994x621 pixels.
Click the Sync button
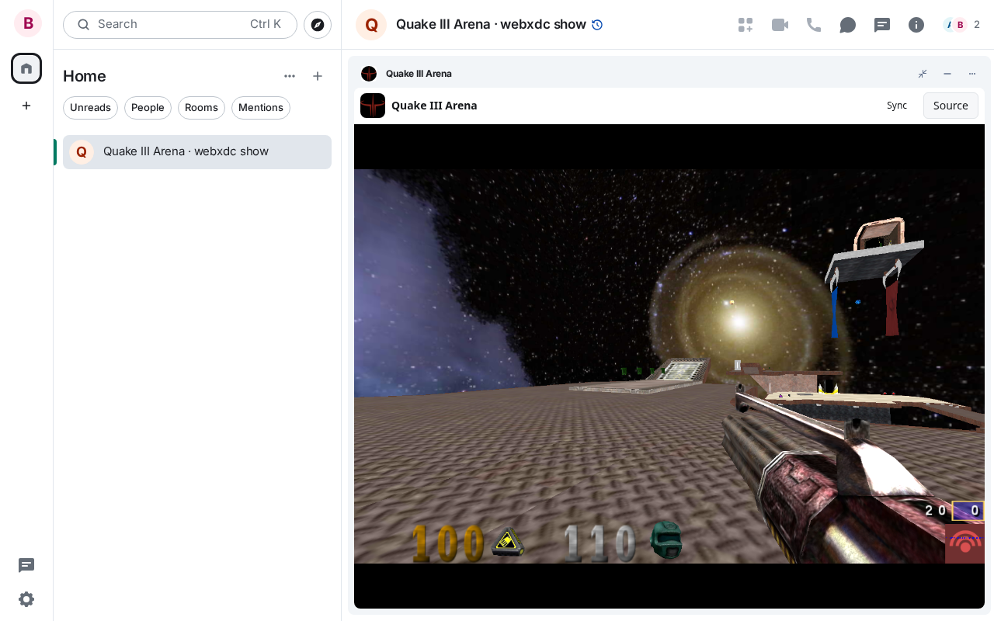(x=897, y=106)
